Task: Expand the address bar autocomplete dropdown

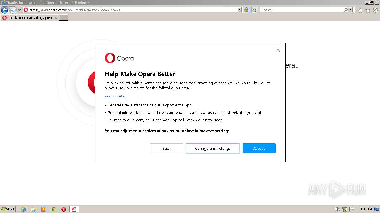Action: coord(240,10)
